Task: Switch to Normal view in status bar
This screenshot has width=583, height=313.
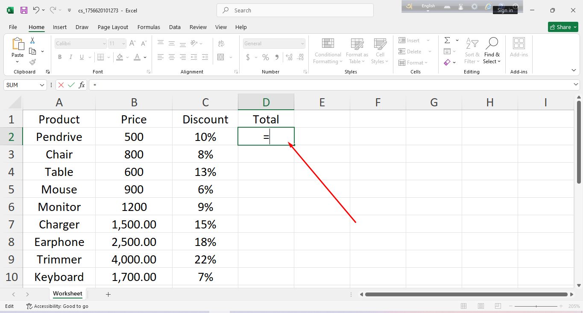Action: [x=464, y=306]
